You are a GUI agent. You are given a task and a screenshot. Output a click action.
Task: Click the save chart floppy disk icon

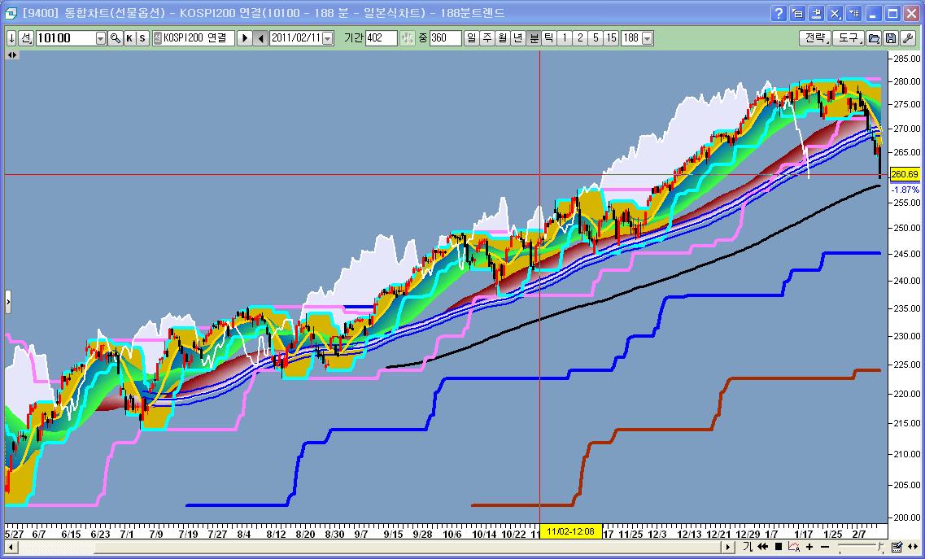891,38
